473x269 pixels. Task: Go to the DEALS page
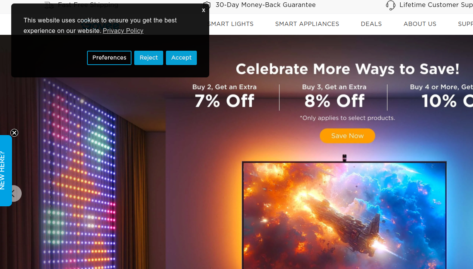[371, 24]
